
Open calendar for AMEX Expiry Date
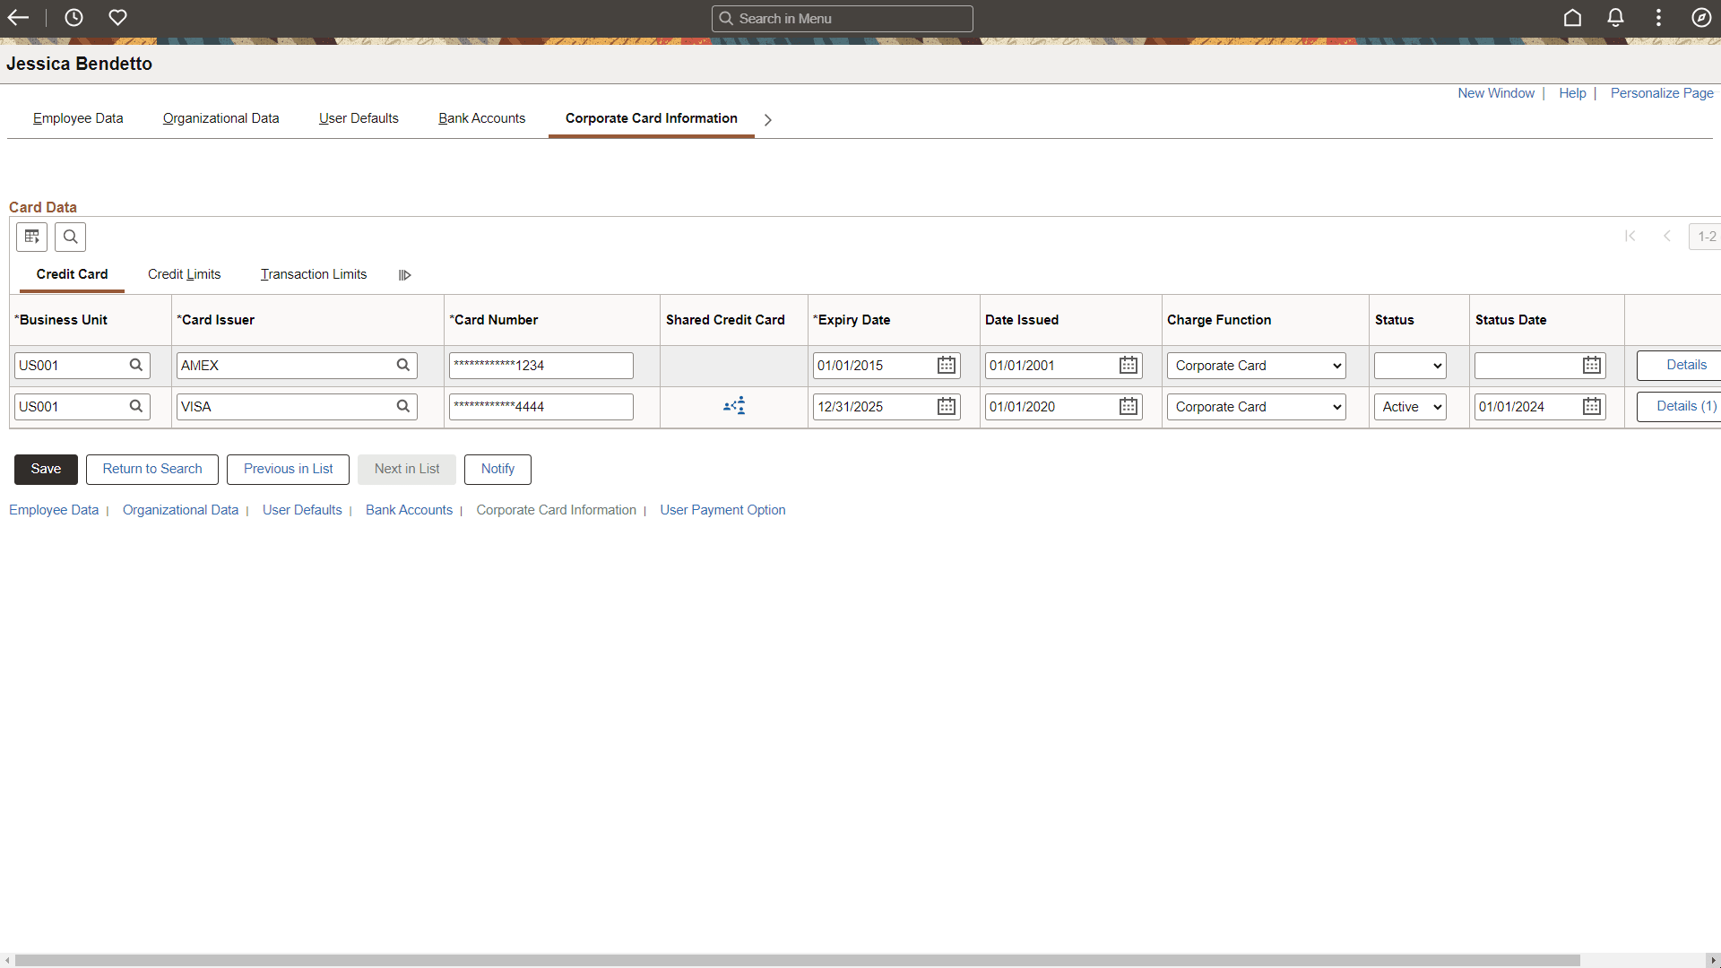coord(947,366)
